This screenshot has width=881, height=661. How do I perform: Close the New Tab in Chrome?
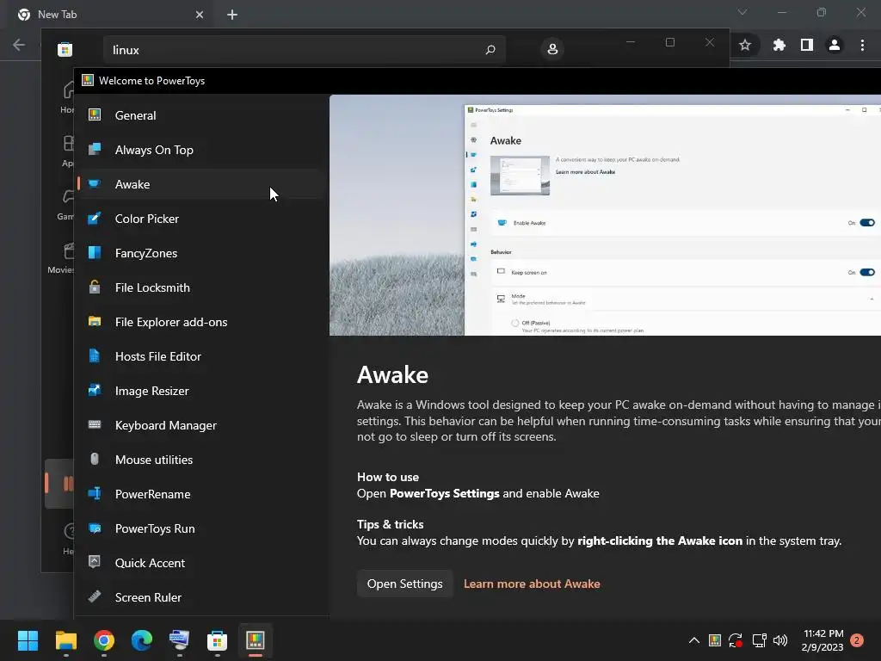tap(200, 15)
